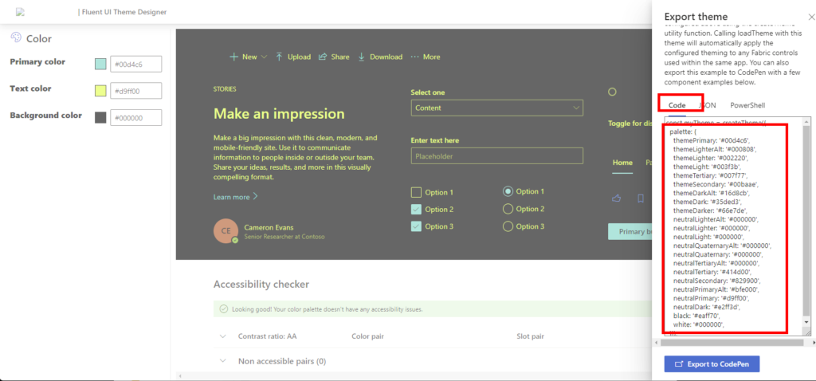The width and height of the screenshot is (816, 381).
Task: Click the palette icon beside Color
Action: pos(16,38)
